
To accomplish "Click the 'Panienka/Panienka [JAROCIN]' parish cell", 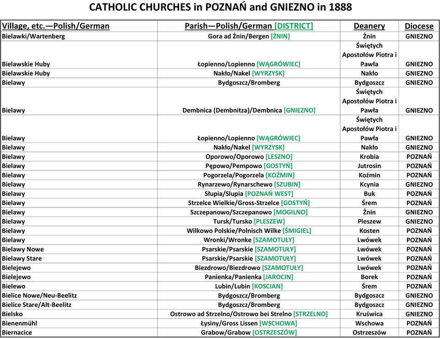I will tap(249, 277).
